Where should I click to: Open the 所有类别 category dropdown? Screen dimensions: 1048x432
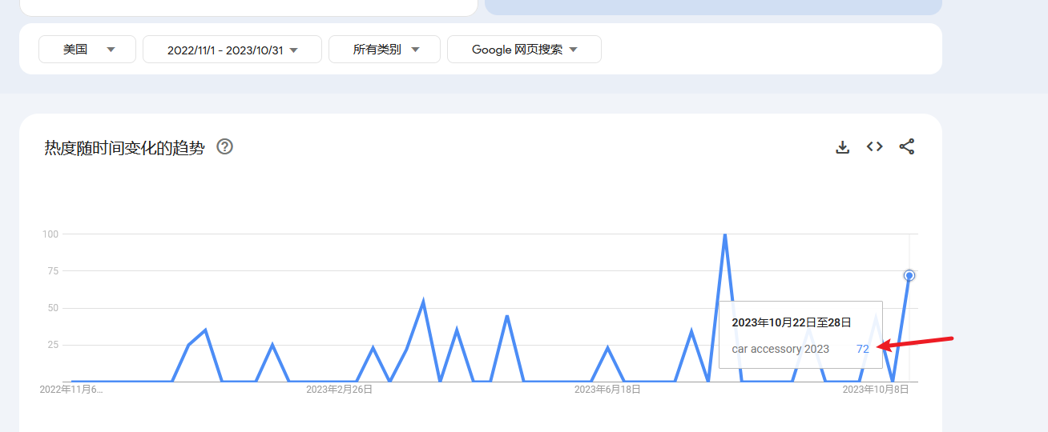tap(385, 50)
